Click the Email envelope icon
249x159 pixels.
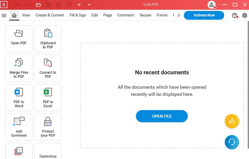click(x=69, y=5)
